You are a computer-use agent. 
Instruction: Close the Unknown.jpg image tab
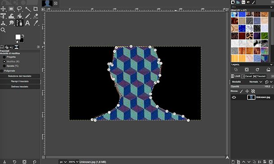[56, 3]
